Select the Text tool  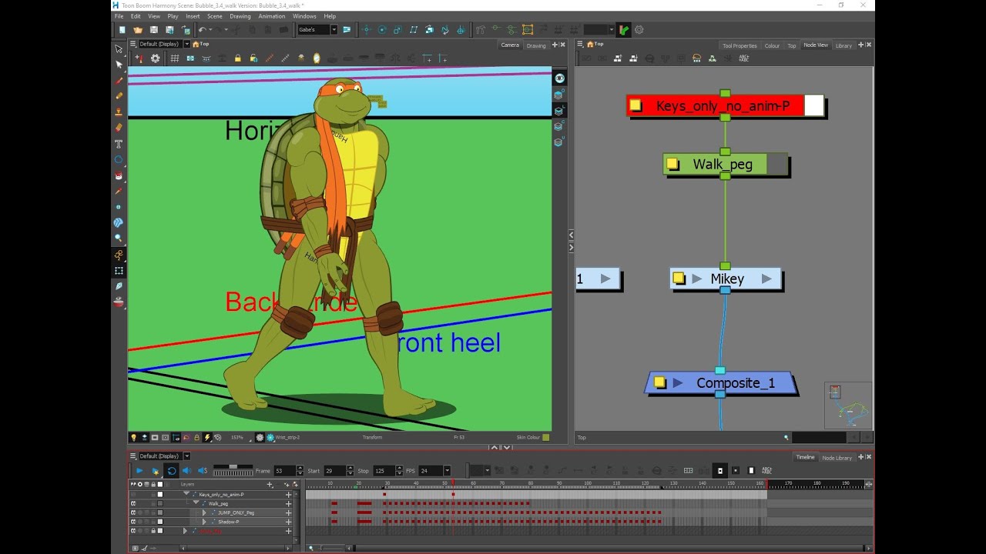click(x=119, y=144)
